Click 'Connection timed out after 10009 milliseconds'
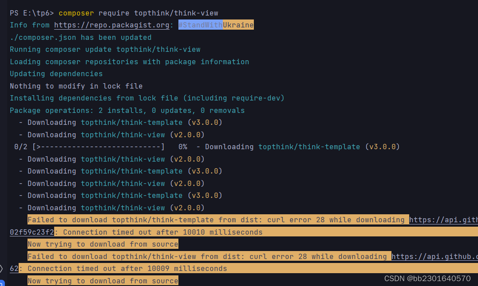Screen dimensions: 478x286 pyautogui.click(x=127, y=269)
